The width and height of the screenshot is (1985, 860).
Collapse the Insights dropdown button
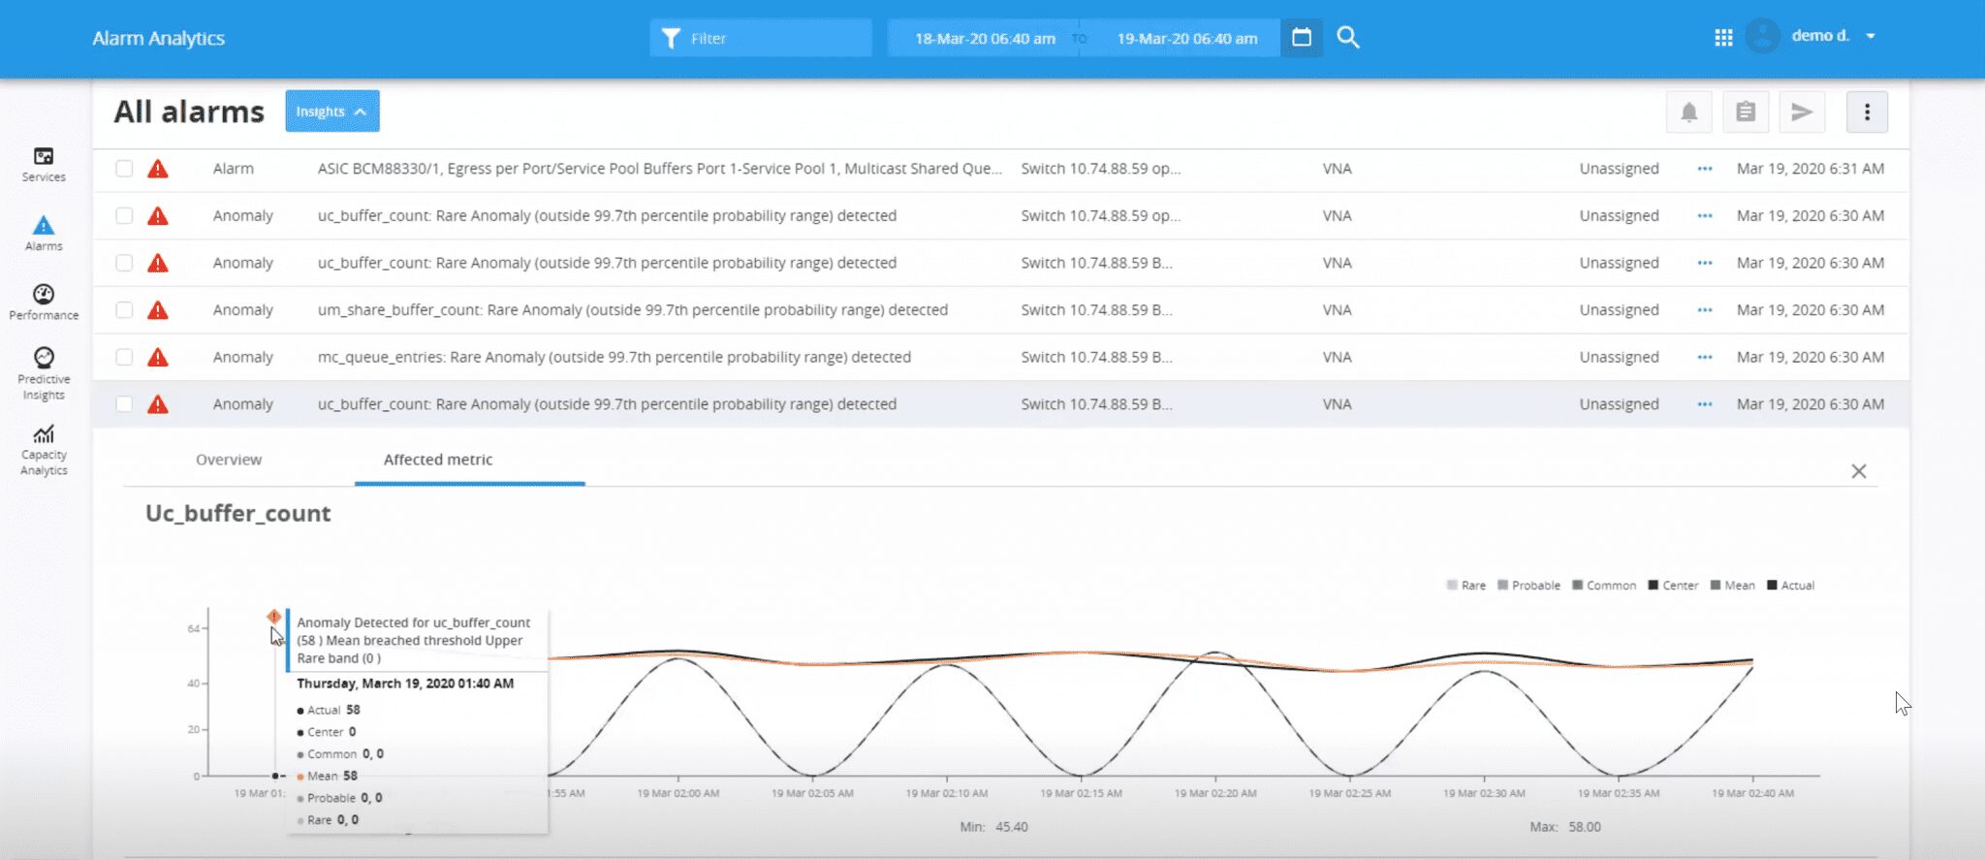(x=332, y=111)
